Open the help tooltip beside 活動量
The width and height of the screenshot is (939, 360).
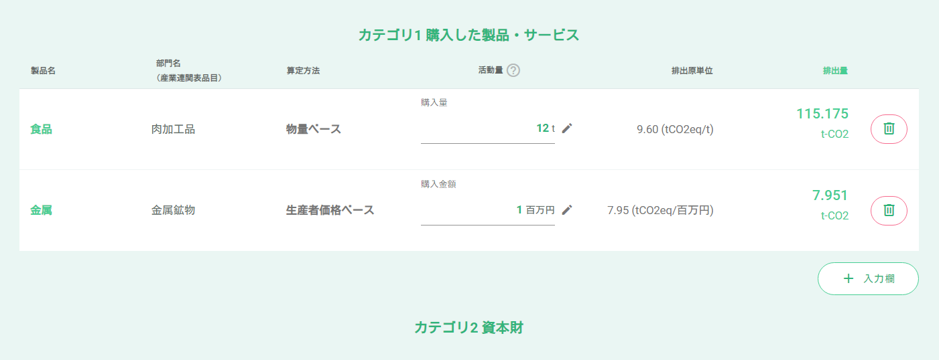point(513,70)
